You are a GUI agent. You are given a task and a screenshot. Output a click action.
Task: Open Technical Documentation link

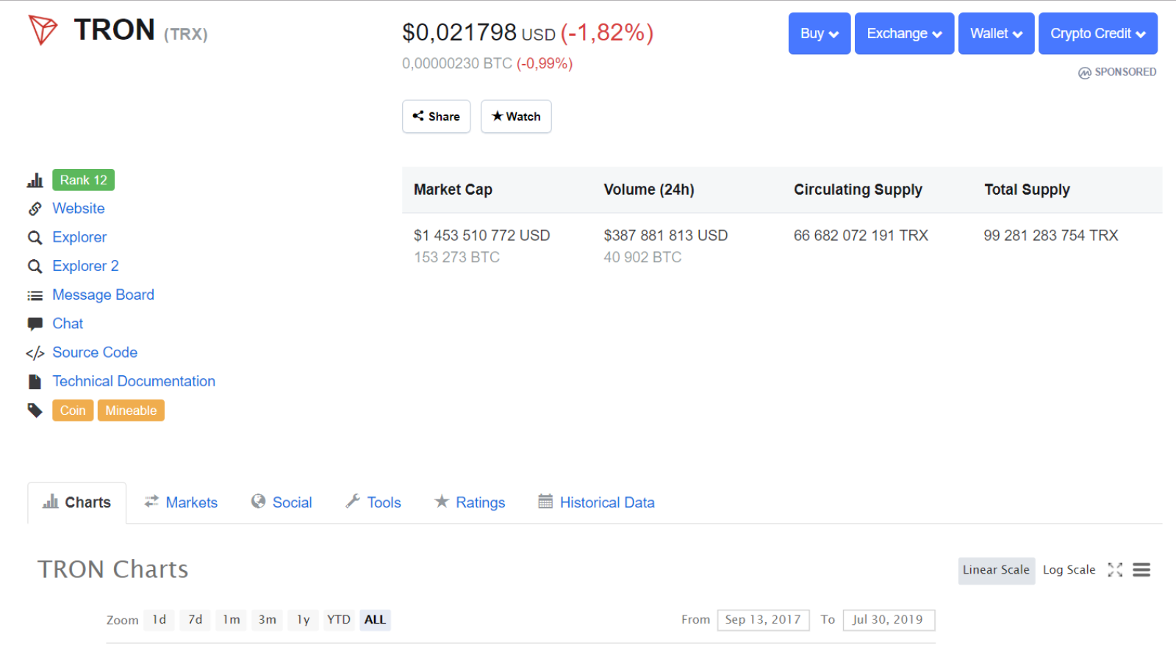point(134,381)
